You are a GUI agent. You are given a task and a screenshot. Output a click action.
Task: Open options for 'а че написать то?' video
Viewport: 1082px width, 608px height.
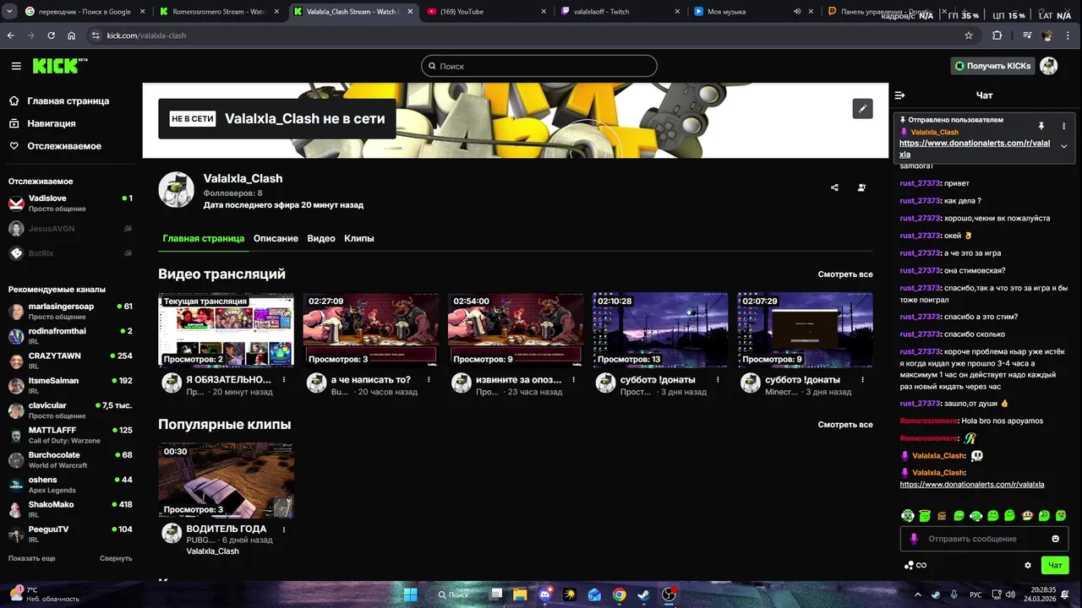pos(429,380)
